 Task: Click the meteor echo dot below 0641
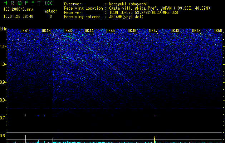coord(25,115)
